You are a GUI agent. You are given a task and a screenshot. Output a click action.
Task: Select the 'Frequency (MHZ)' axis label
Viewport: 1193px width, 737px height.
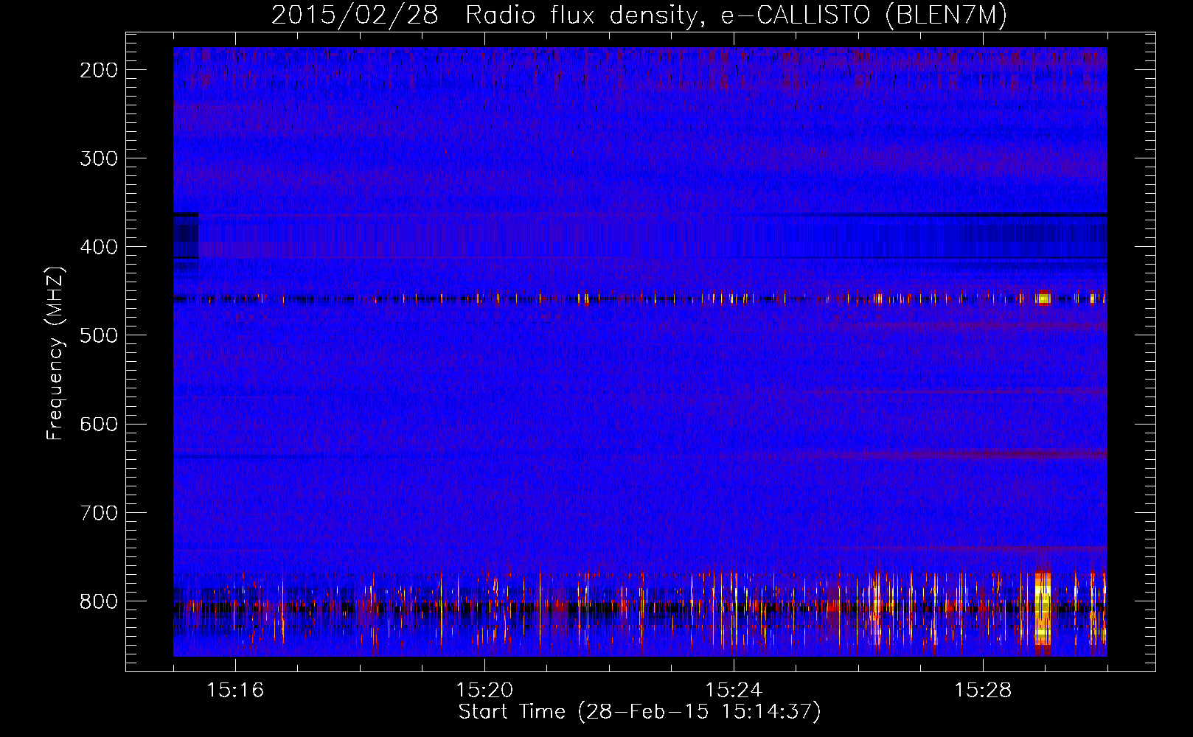(x=55, y=354)
